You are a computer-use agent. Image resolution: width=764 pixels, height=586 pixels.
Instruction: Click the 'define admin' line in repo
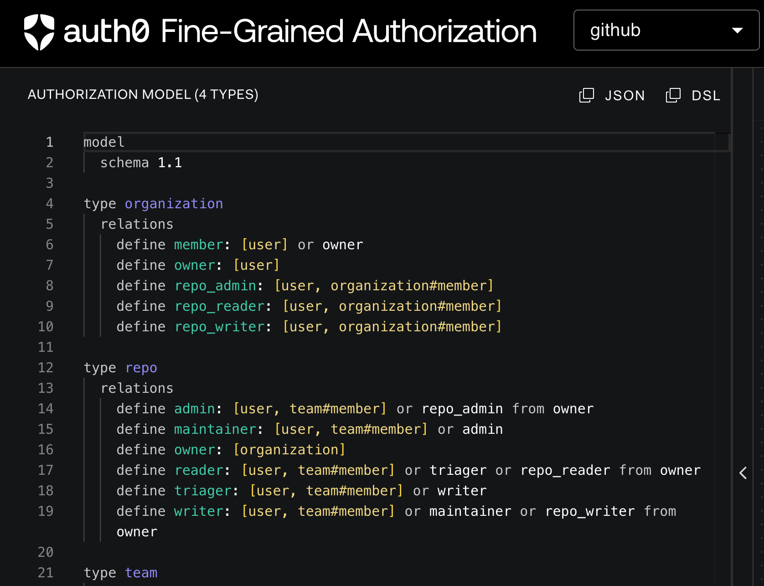[355, 409]
